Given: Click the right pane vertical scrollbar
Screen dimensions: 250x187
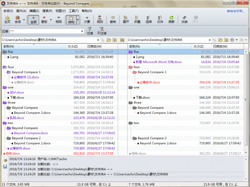Looking at the screenshot, I should tap(246, 99).
